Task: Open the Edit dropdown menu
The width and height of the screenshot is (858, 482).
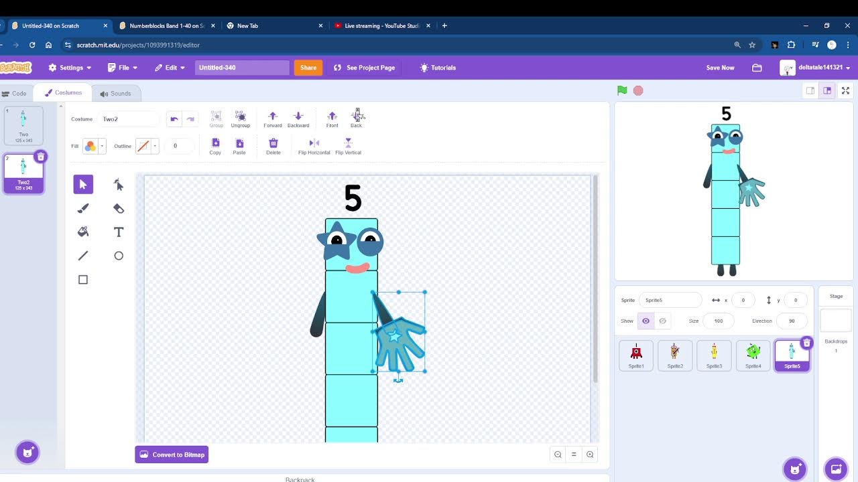Action: tap(170, 68)
